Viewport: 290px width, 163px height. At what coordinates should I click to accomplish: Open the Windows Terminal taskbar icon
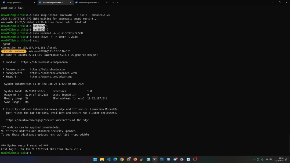(x=155, y=159)
